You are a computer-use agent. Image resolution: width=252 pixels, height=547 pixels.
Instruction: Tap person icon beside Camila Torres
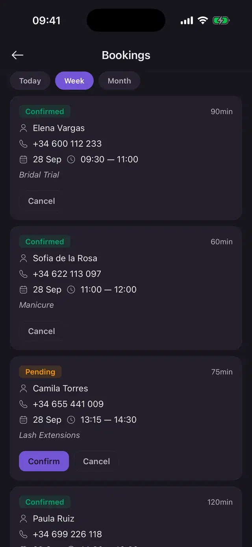pos(23,389)
